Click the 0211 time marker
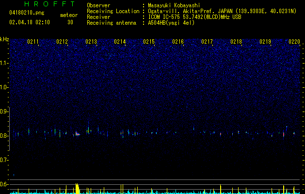 [x=33, y=42]
